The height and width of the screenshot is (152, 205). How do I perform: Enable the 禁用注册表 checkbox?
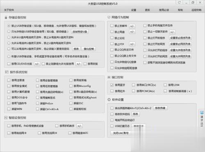pos(9,80)
